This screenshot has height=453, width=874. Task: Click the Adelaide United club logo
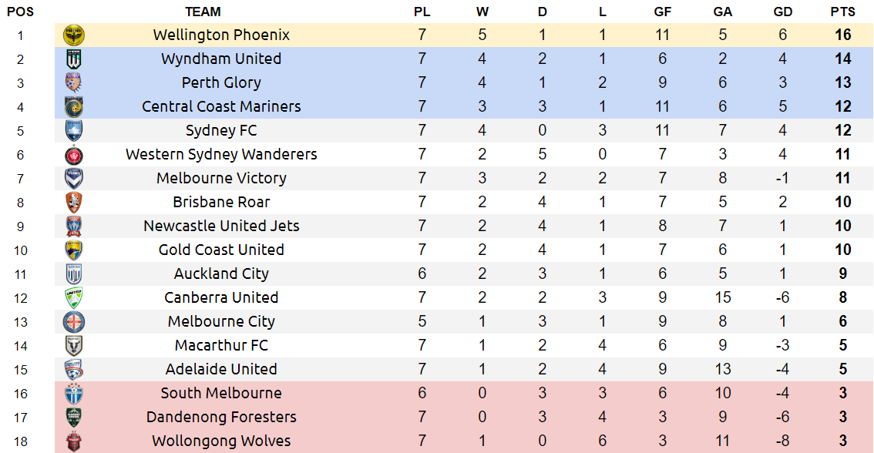(74, 370)
